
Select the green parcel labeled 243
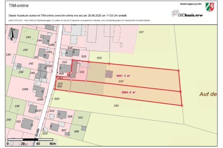[x=29, y=36]
